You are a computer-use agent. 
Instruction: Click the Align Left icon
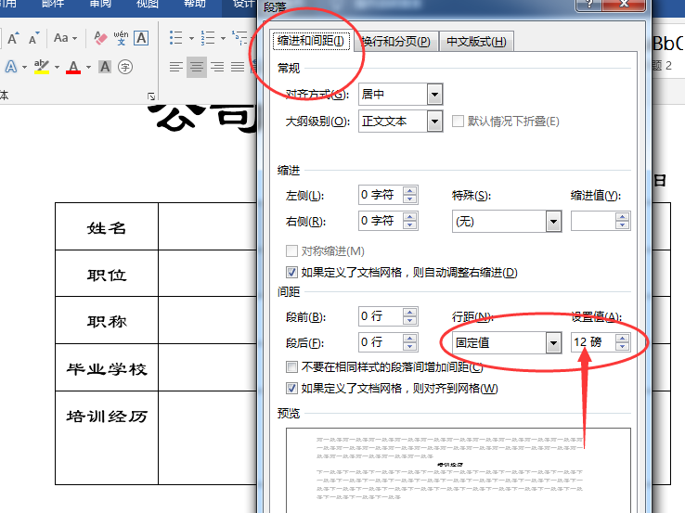(x=176, y=67)
